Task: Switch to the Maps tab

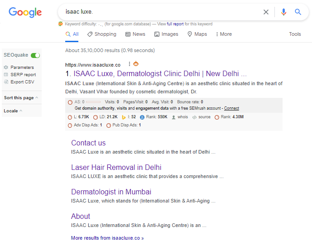Action: (x=197, y=34)
